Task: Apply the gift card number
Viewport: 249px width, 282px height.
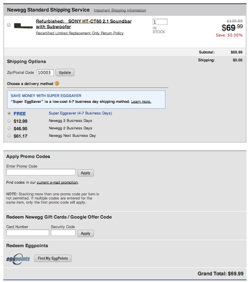Action: [86, 233]
